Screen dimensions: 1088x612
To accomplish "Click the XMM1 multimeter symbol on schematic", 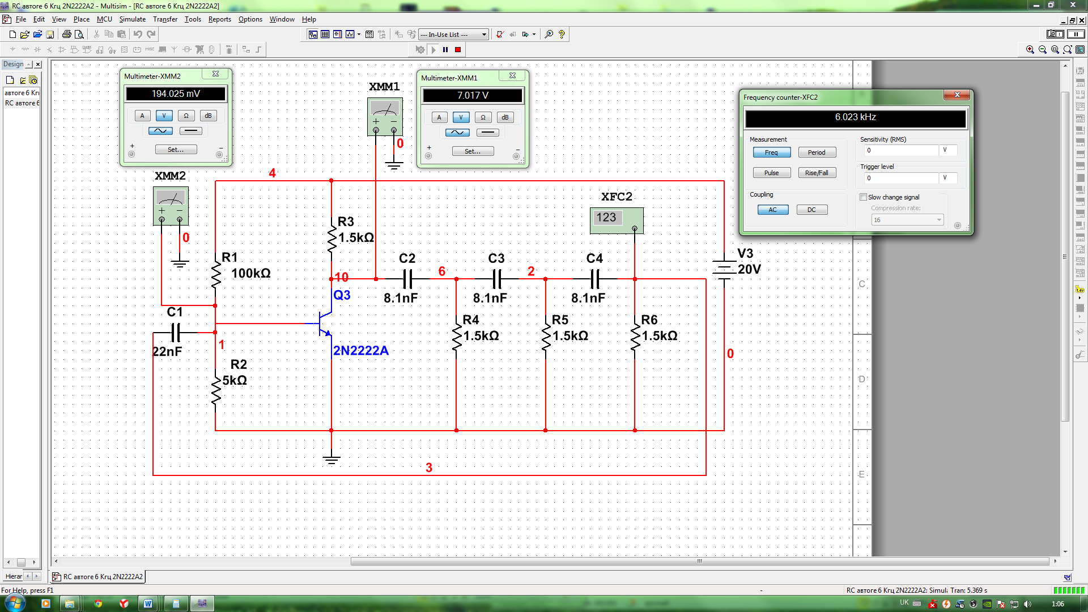I will [x=385, y=117].
